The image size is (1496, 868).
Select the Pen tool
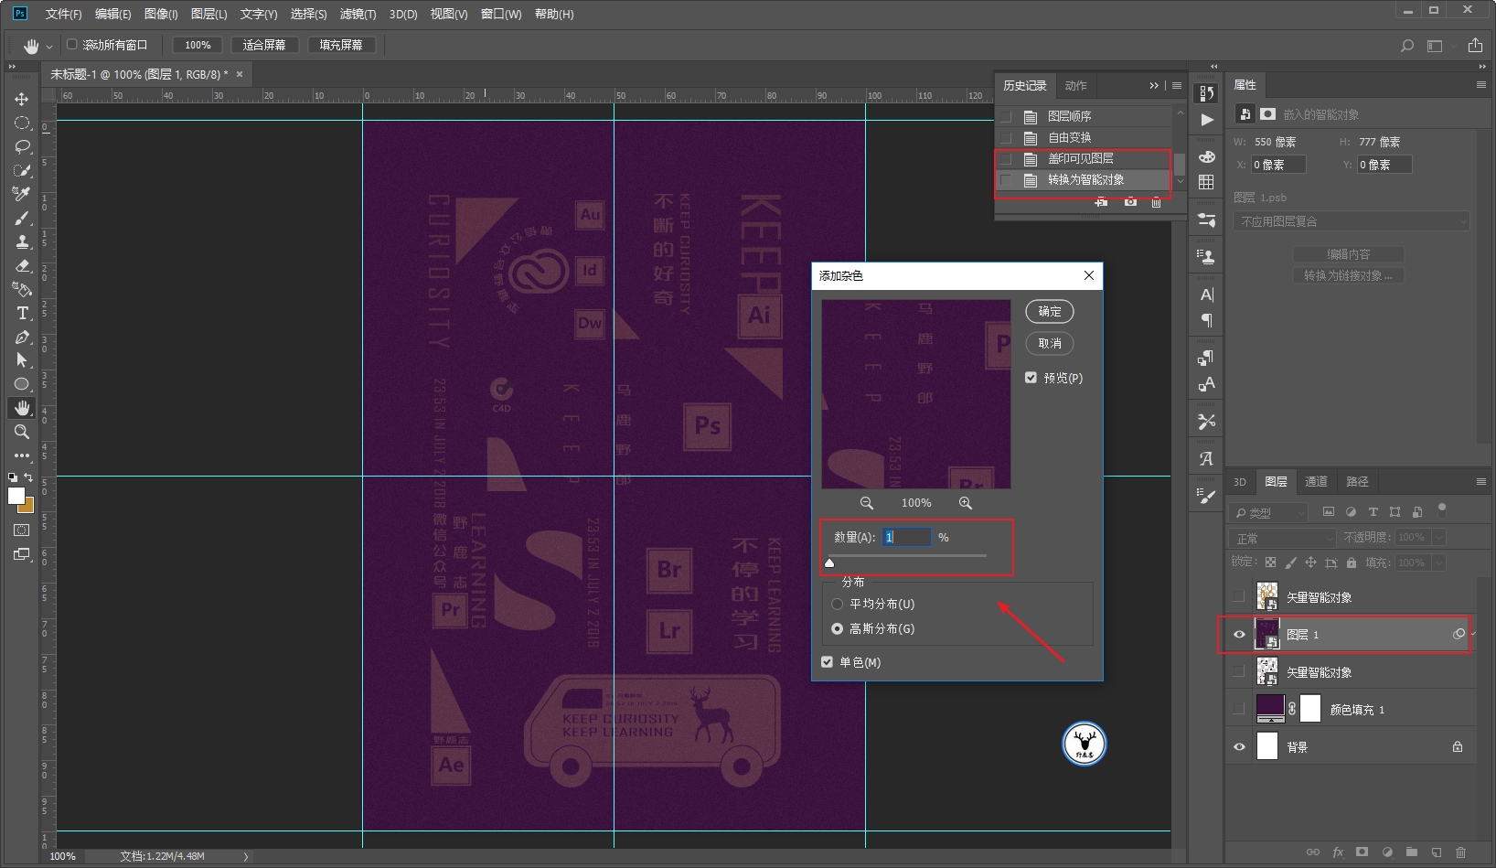22,337
